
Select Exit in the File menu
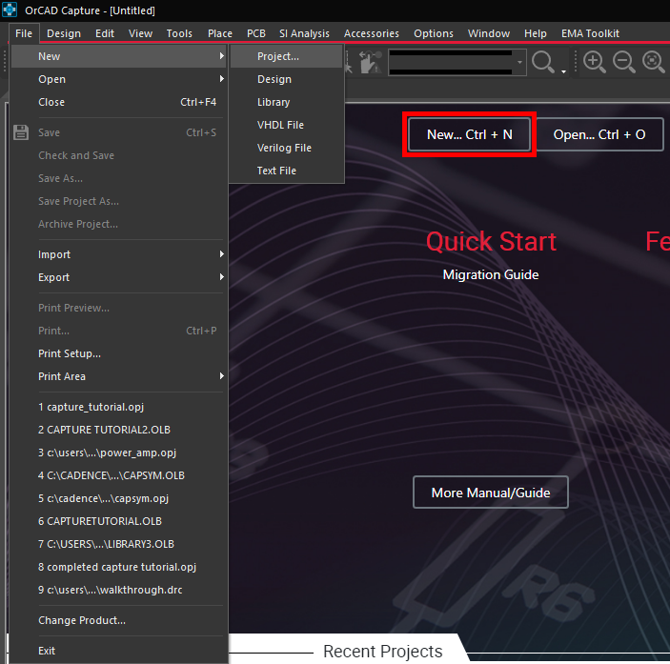pyautogui.click(x=118, y=651)
